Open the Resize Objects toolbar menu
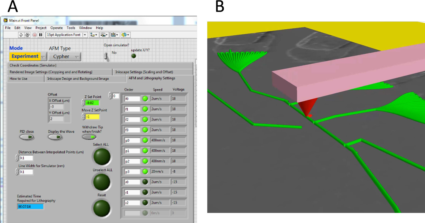The width and height of the screenshot is (425, 223). tap(114, 35)
